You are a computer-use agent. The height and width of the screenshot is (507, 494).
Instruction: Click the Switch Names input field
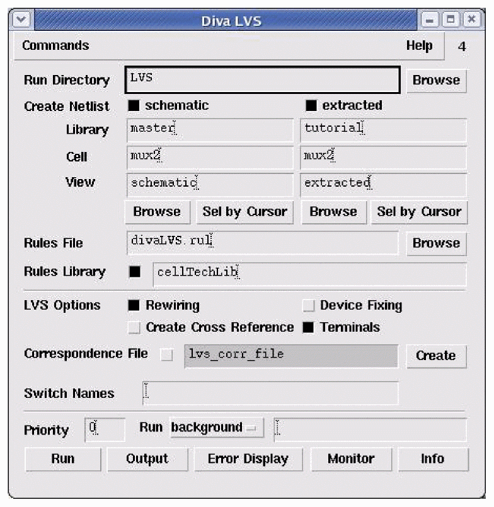[270, 393]
